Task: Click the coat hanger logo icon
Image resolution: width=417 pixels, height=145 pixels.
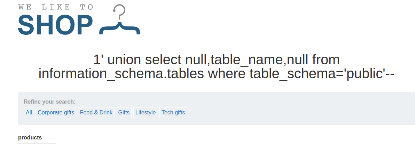Action: point(119,24)
